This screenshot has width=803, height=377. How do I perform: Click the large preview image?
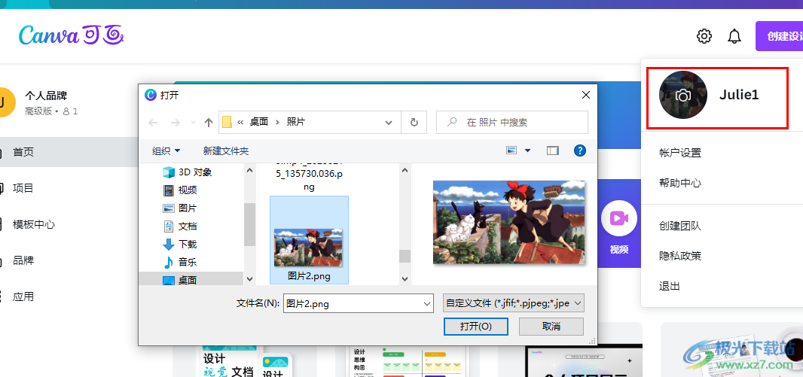click(509, 222)
